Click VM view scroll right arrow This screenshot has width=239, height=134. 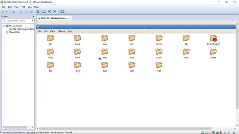pyautogui.click(x=234, y=129)
